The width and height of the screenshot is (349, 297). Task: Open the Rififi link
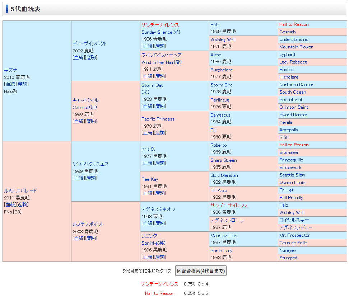click(284, 137)
